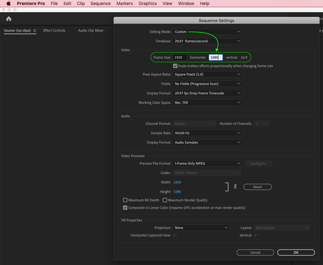Open the Working Color Space dropdown

(x=207, y=103)
